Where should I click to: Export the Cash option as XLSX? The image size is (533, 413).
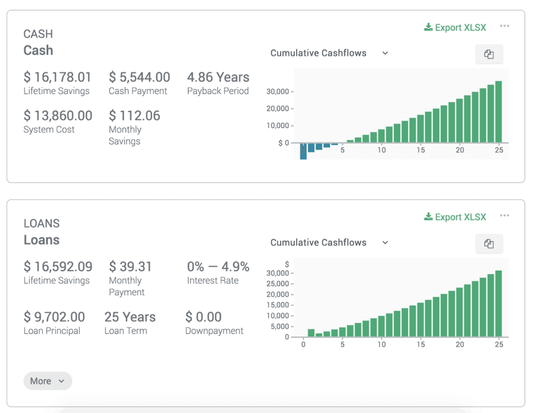point(455,28)
